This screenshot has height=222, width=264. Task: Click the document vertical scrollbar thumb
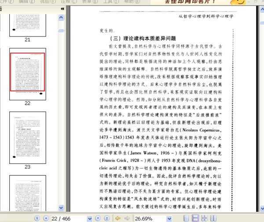point(262,23)
